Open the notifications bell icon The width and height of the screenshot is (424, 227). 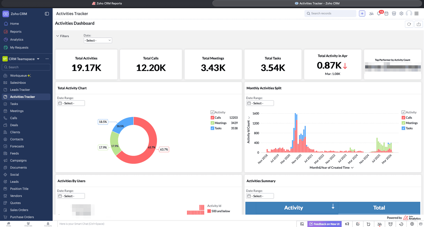pos(379,14)
